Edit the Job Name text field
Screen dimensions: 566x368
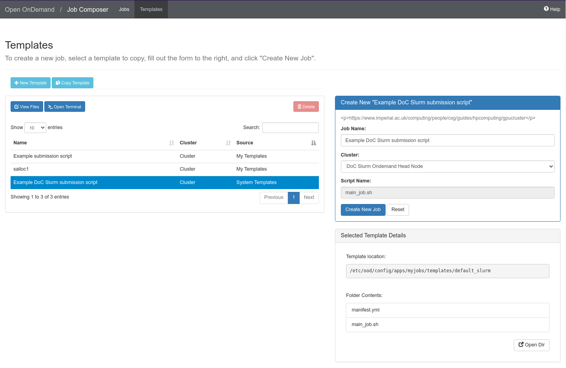448,140
